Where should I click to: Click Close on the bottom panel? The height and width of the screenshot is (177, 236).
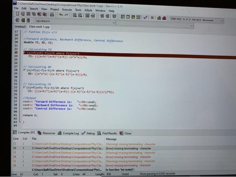125,133
